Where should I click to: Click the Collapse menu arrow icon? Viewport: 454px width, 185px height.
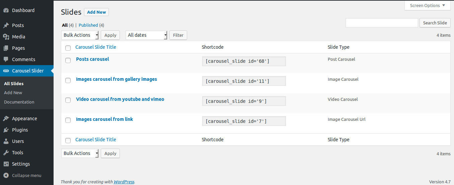click(x=6, y=175)
